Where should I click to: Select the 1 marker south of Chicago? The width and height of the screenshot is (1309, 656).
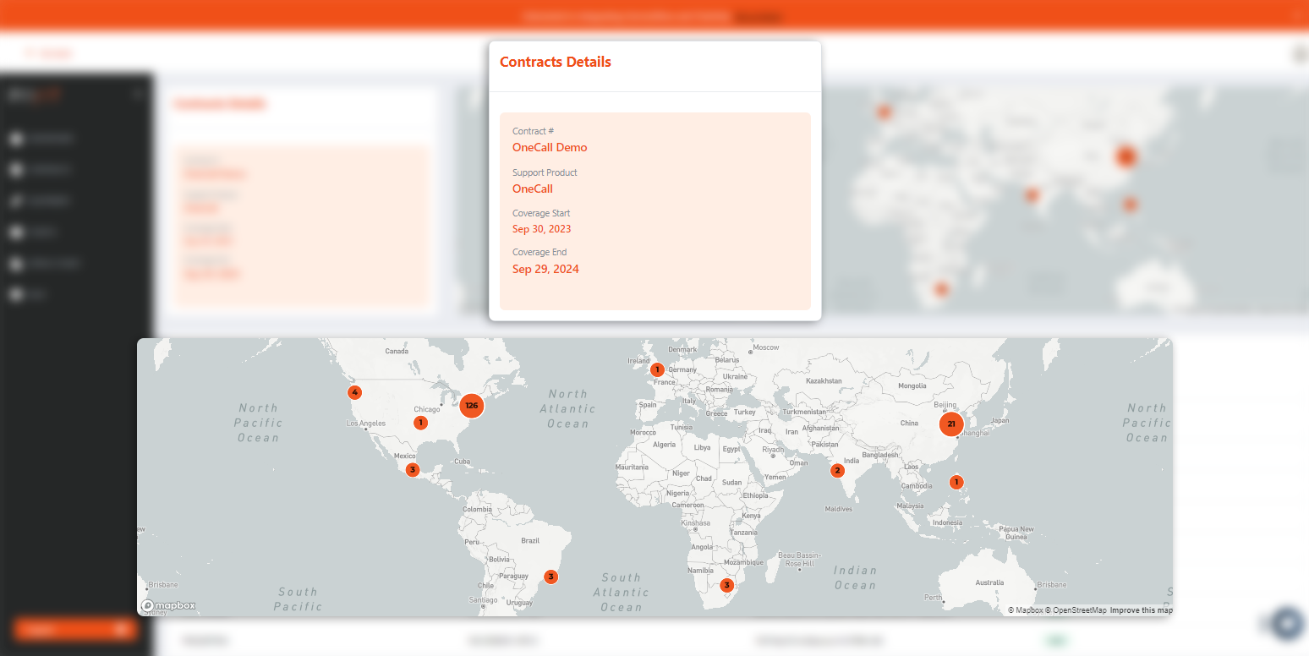pyautogui.click(x=420, y=422)
